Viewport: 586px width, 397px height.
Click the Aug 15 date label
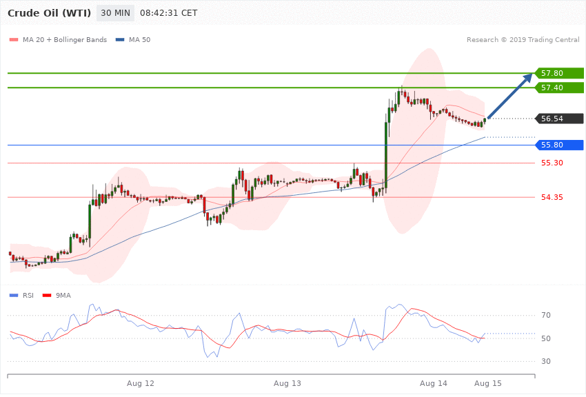[488, 383]
